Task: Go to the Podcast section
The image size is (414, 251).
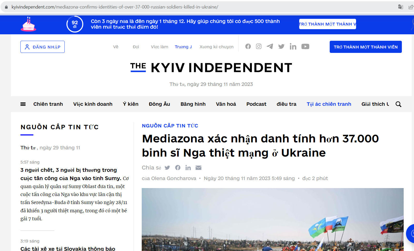Action: pyautogui.click(x=256, y=104)
